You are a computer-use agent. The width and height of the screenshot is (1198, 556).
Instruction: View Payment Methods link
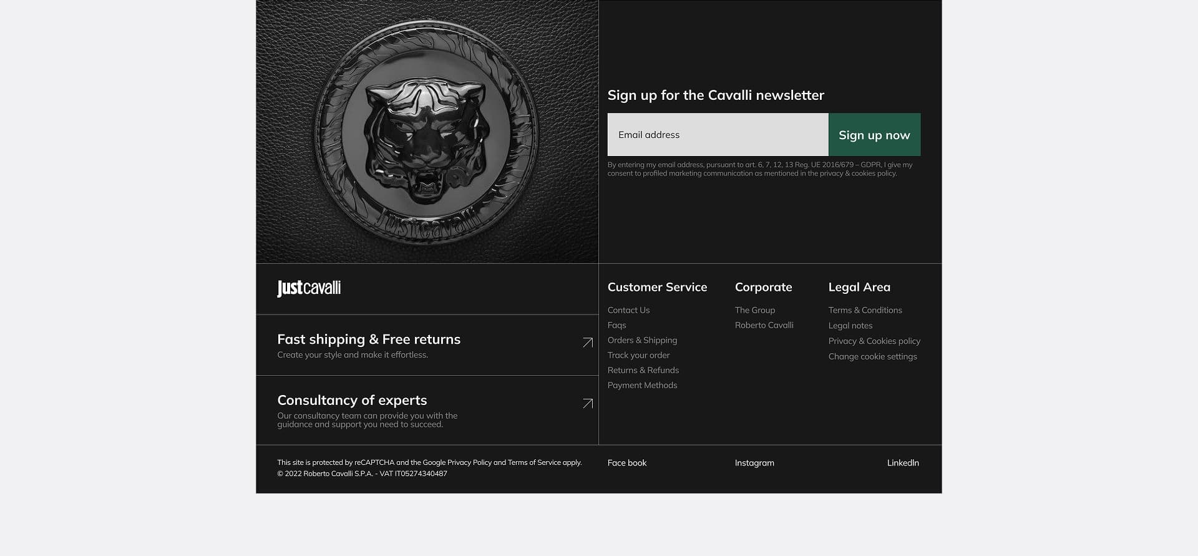tap(642, 385)
